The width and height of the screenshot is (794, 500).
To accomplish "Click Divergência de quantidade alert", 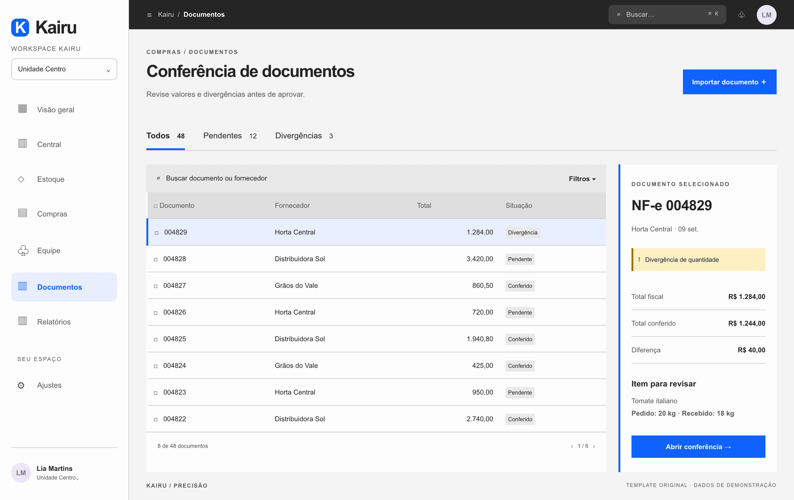I will pyautogui.click(x=698, y=260).
